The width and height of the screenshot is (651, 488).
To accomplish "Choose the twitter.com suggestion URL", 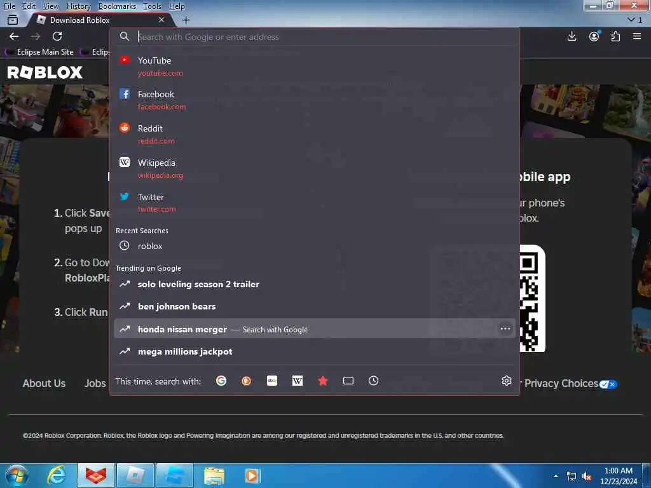I will tap(156, 209).
